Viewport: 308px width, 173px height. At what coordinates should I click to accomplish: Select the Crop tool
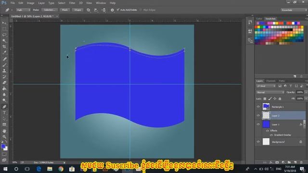[4, 47]
